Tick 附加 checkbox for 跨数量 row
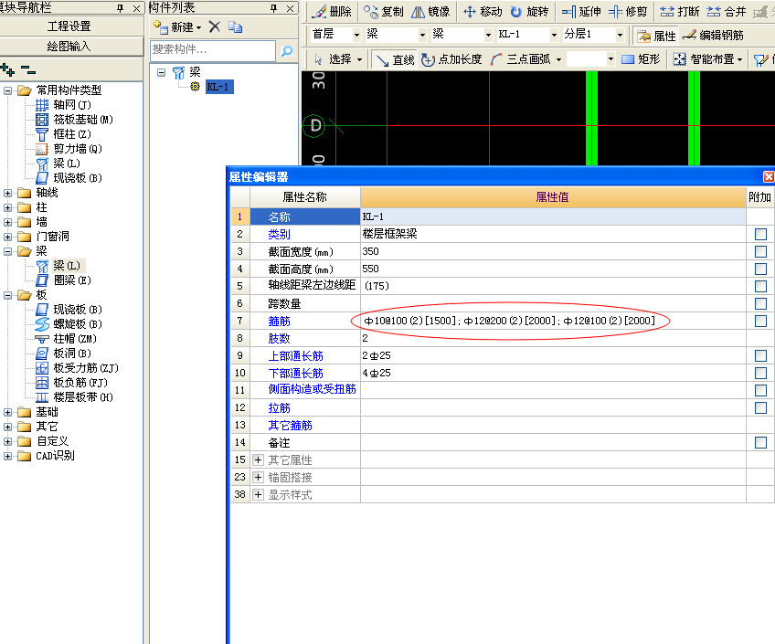 [760, 303]
